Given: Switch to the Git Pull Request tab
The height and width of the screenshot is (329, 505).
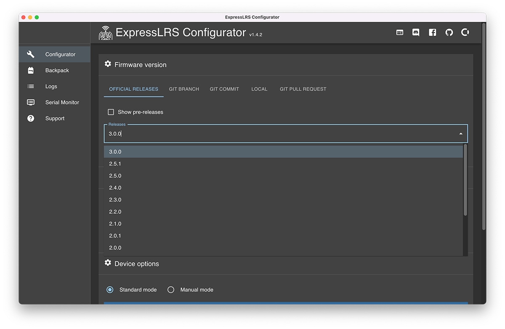Looking at the screenshot, I should pos(303,89).
